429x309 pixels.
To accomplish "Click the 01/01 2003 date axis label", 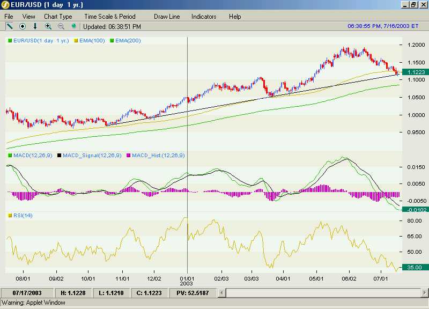I will click(187, 281).
